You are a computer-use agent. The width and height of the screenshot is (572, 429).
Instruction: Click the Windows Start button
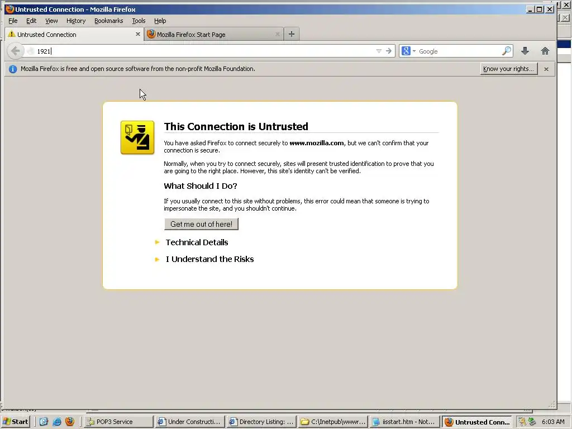pyautogui.click(x=15, y=422)
